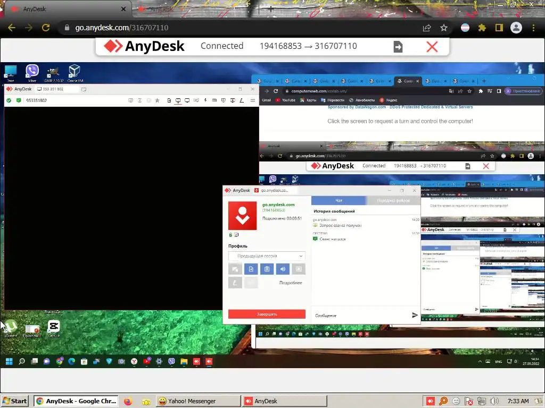
Task: Toggle audio permission button
Action: point(283,269)
